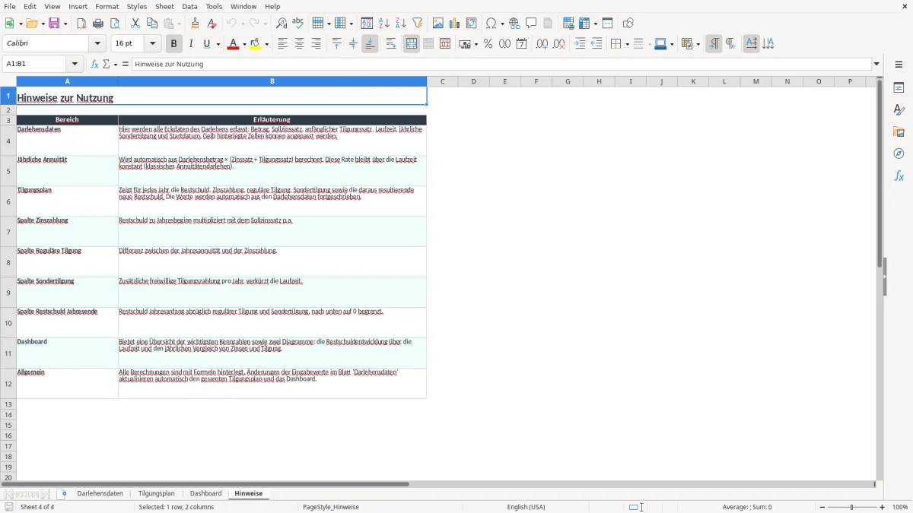913x513 pixels.
Task: Center text horizontally
Action: (299, 44)
